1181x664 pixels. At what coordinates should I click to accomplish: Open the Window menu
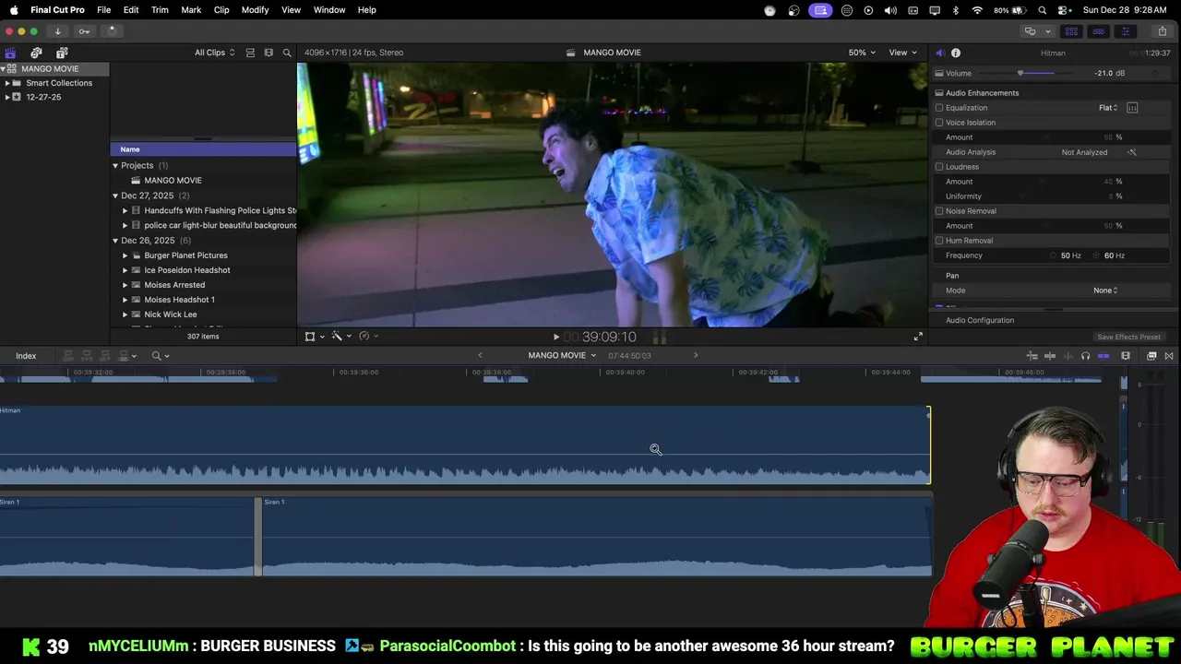tap(329, 10)
